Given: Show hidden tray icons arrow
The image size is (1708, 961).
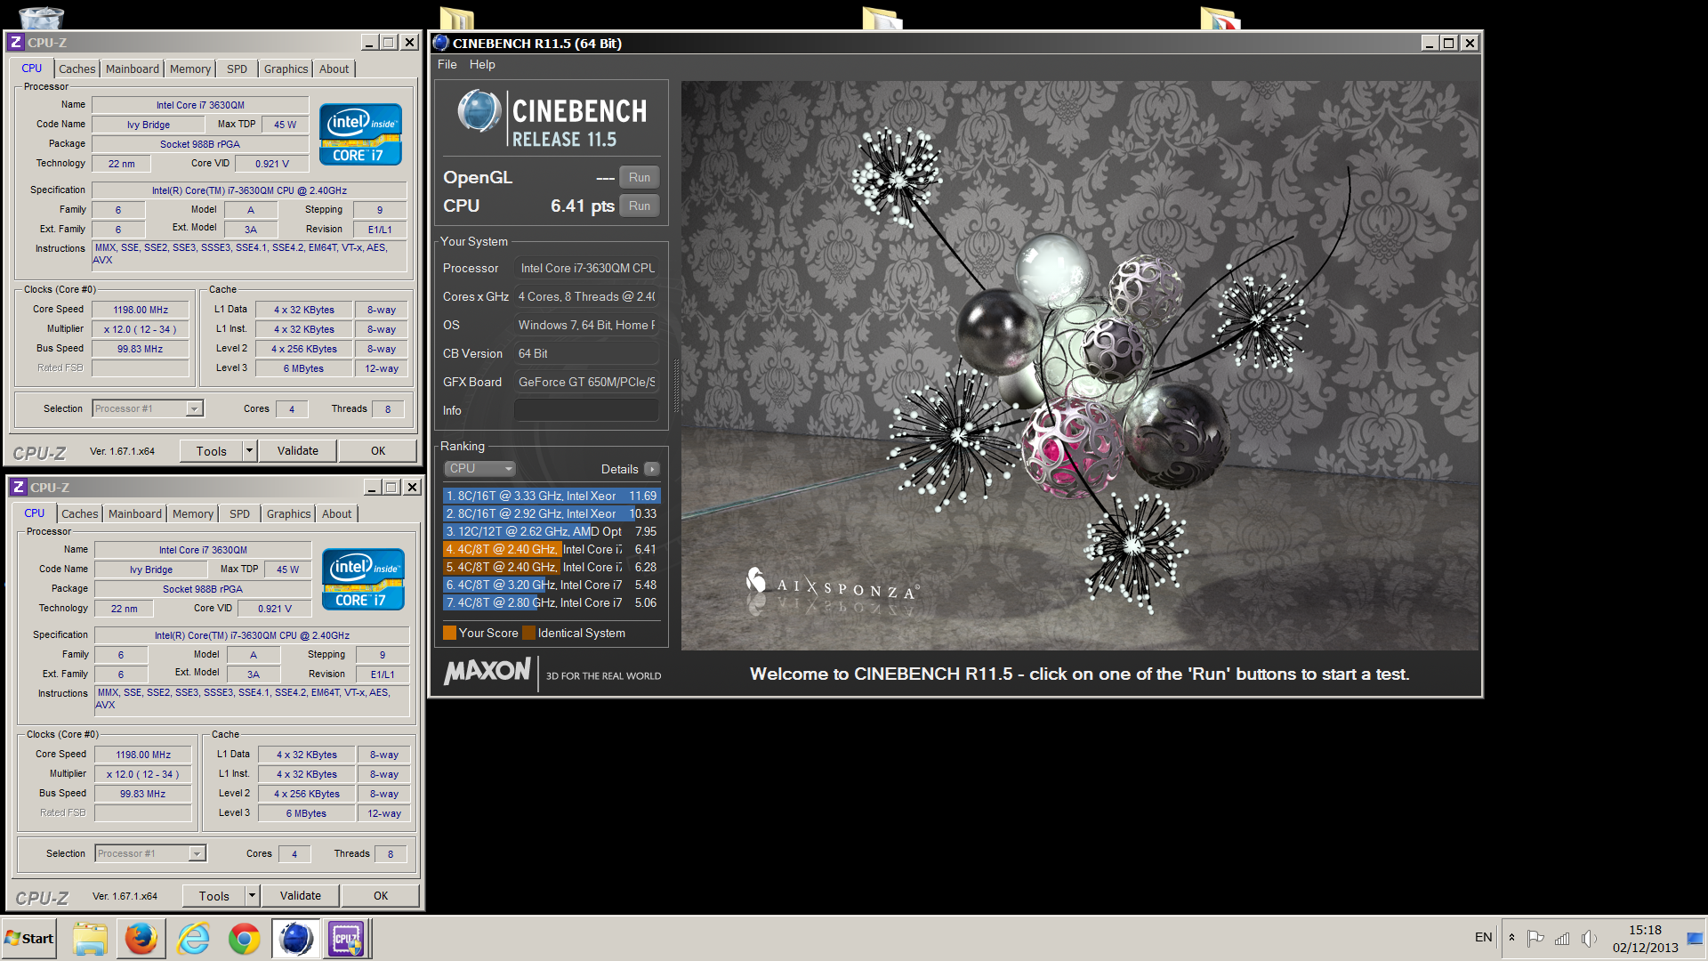Looking at the screenshot, I should point(1511,938).
